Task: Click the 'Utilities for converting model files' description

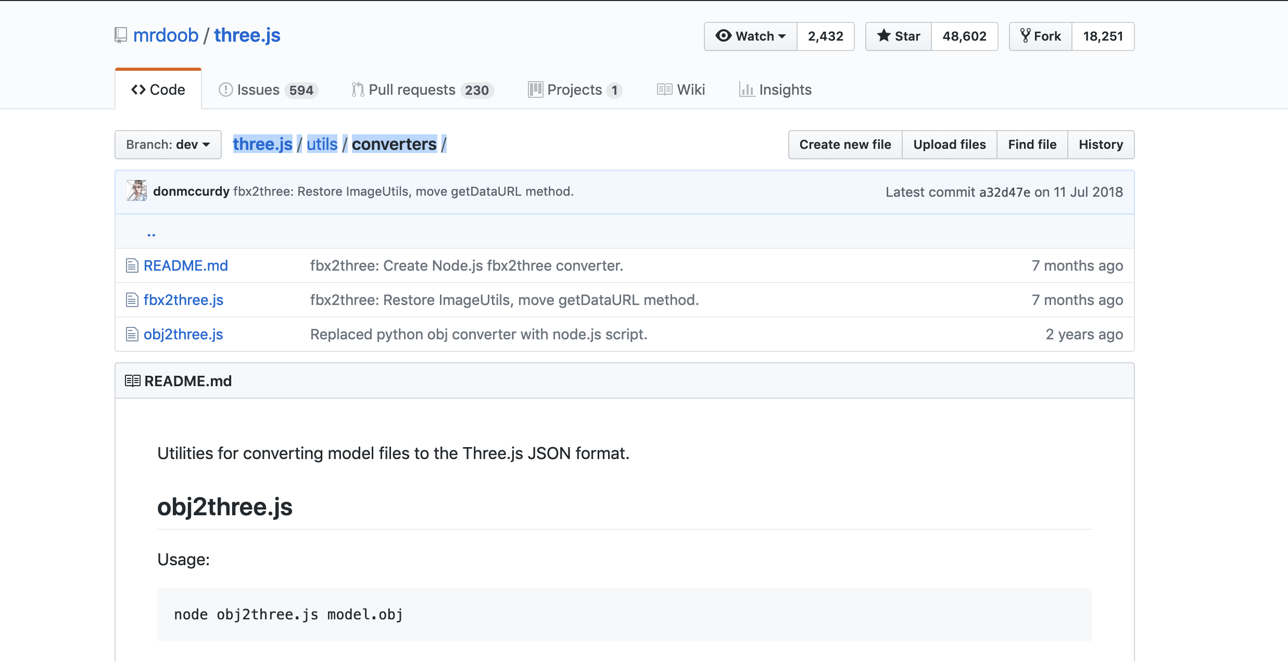Action: tap(394, 453)
